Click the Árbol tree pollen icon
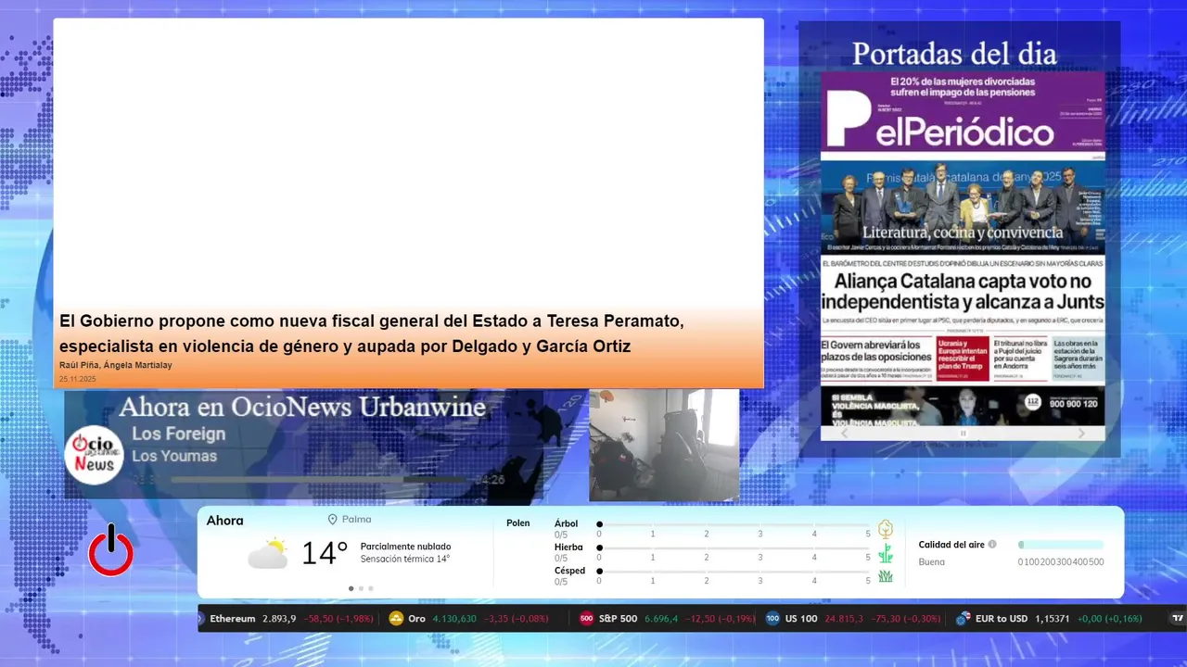1187x667 pixels. (886, 529)
